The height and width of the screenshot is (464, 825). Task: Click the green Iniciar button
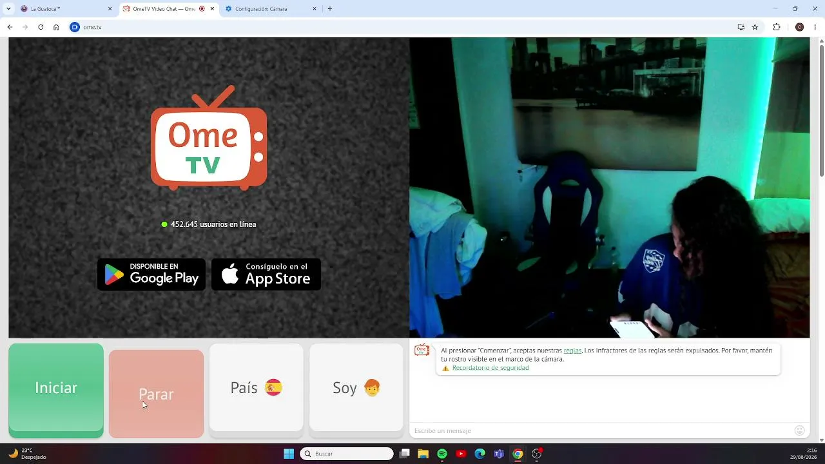click(56, 391)
